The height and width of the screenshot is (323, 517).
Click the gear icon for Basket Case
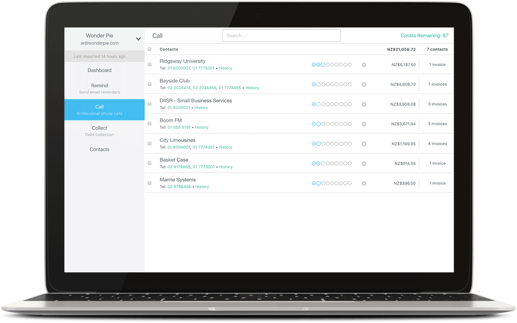tap(364, 163)
